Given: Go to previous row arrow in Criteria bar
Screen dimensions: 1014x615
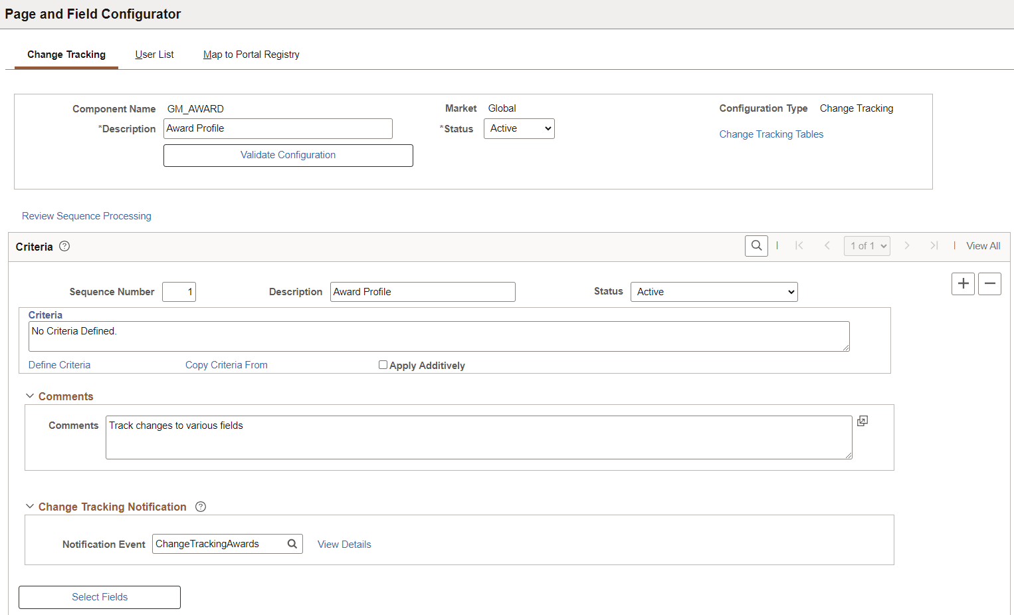Looking at the screenshot, I should pyautogui.click(x=827, y=245).
